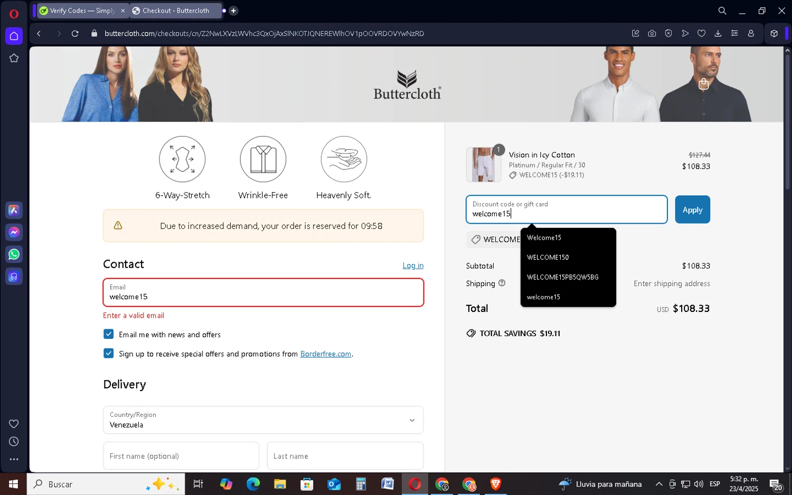Open the Borderfree.com link
Screen dimensions: 792x495
(x=325, y=354)
